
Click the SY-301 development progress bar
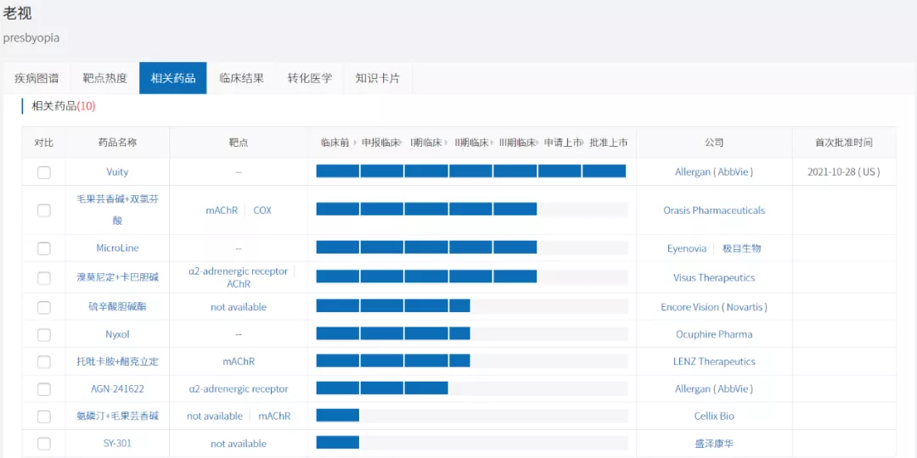(x=471, y=443)
